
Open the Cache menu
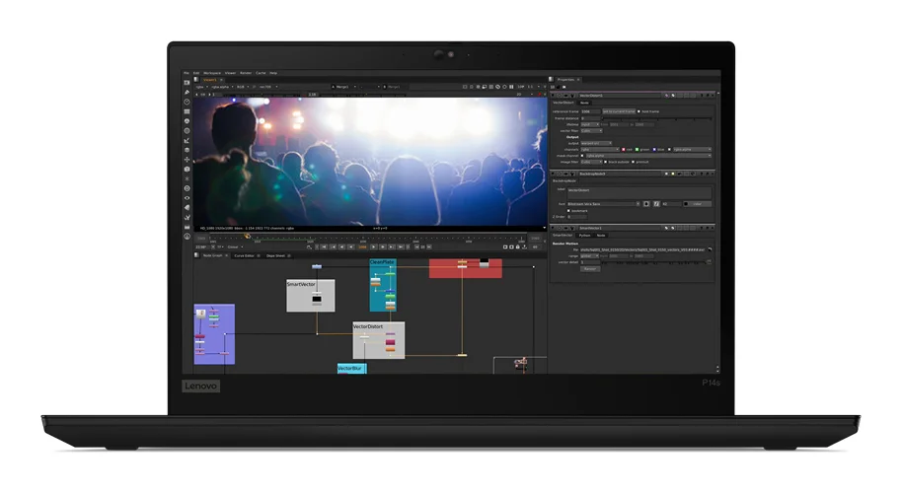[261, 73]
